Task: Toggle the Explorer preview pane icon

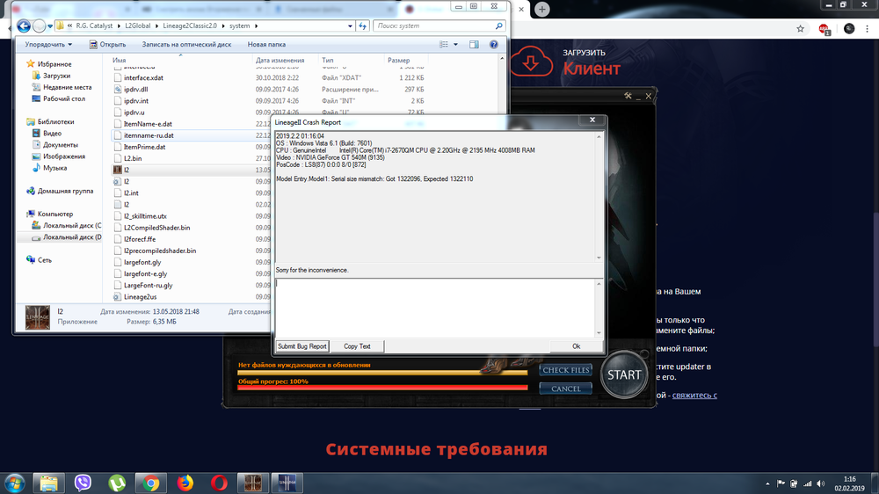Action: pos(474,44)
